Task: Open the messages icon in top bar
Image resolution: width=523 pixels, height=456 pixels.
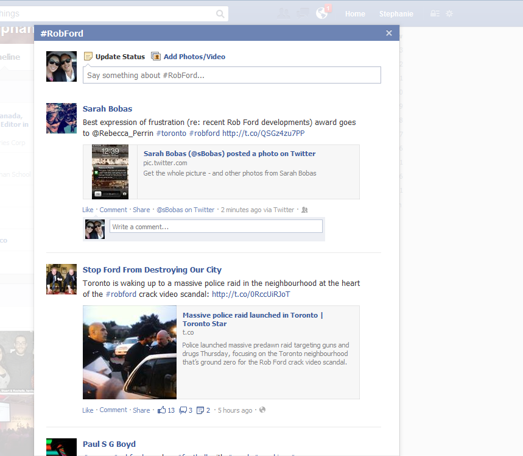Action: click(x=303, y=13)
